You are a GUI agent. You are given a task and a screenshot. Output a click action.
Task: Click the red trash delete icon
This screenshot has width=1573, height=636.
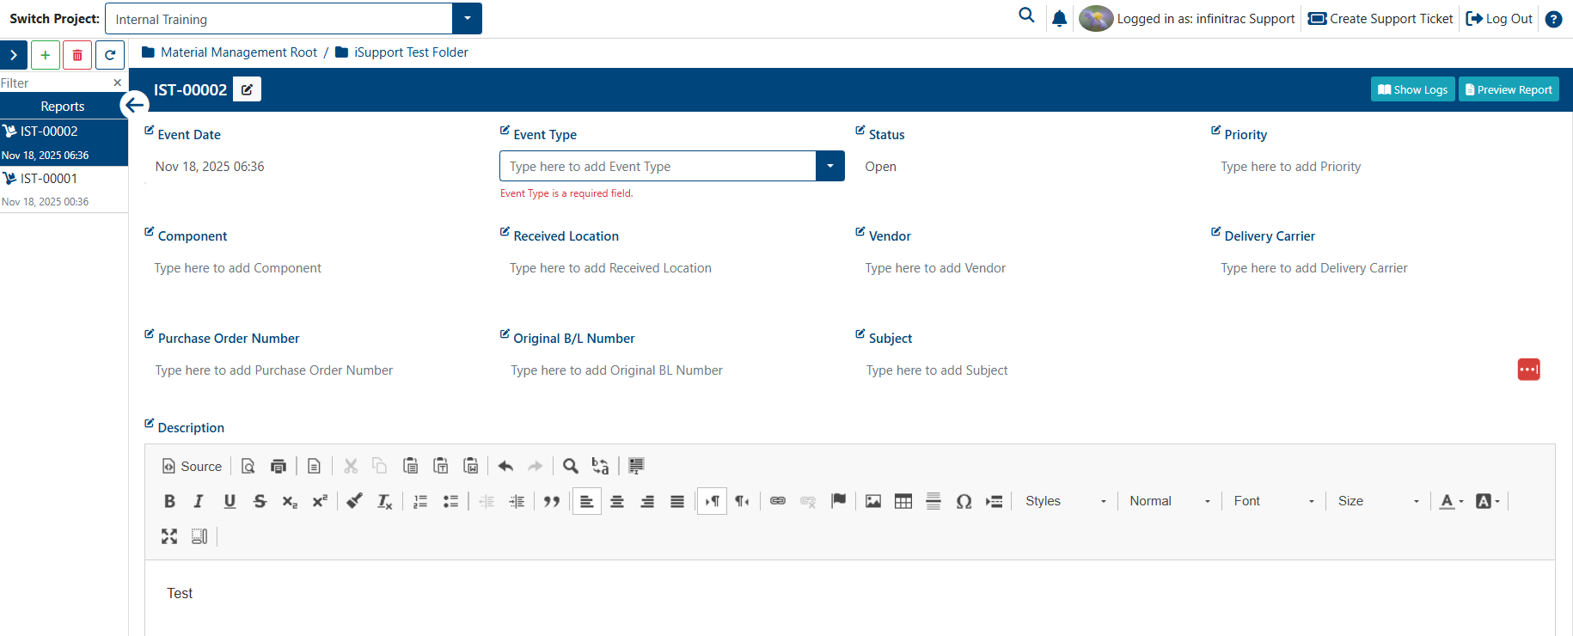click(x=77, y=55)
